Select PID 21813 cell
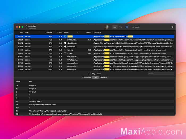Image resolution: width=186 pixels, height=139 pixels. (x=20, y=66)
